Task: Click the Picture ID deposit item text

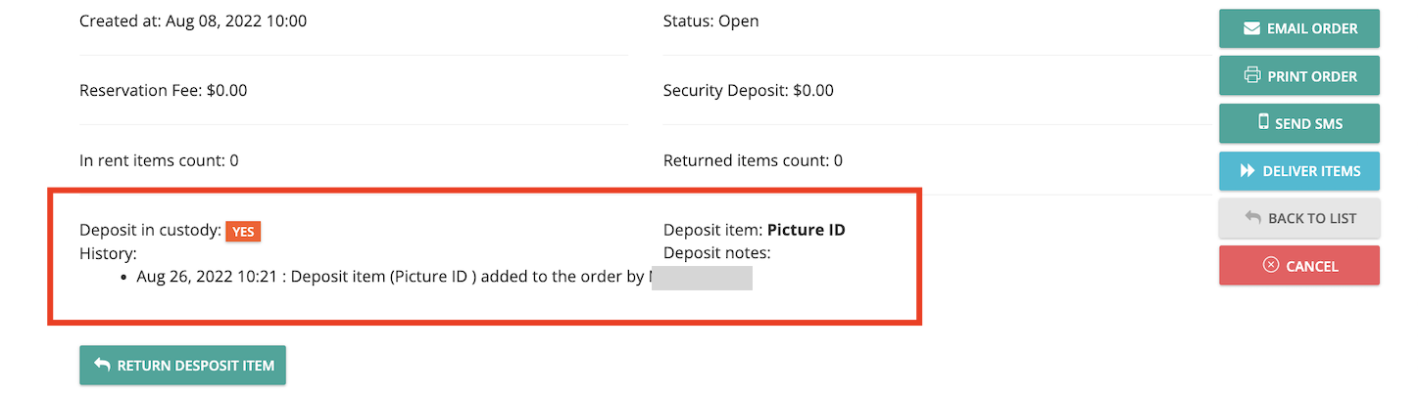Action: (x=806, y=231)
